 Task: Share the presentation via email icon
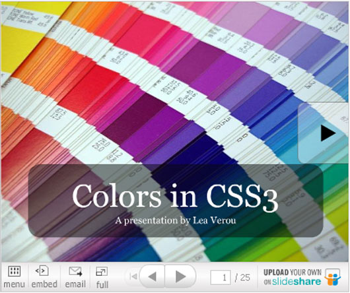tap(75, 271)
